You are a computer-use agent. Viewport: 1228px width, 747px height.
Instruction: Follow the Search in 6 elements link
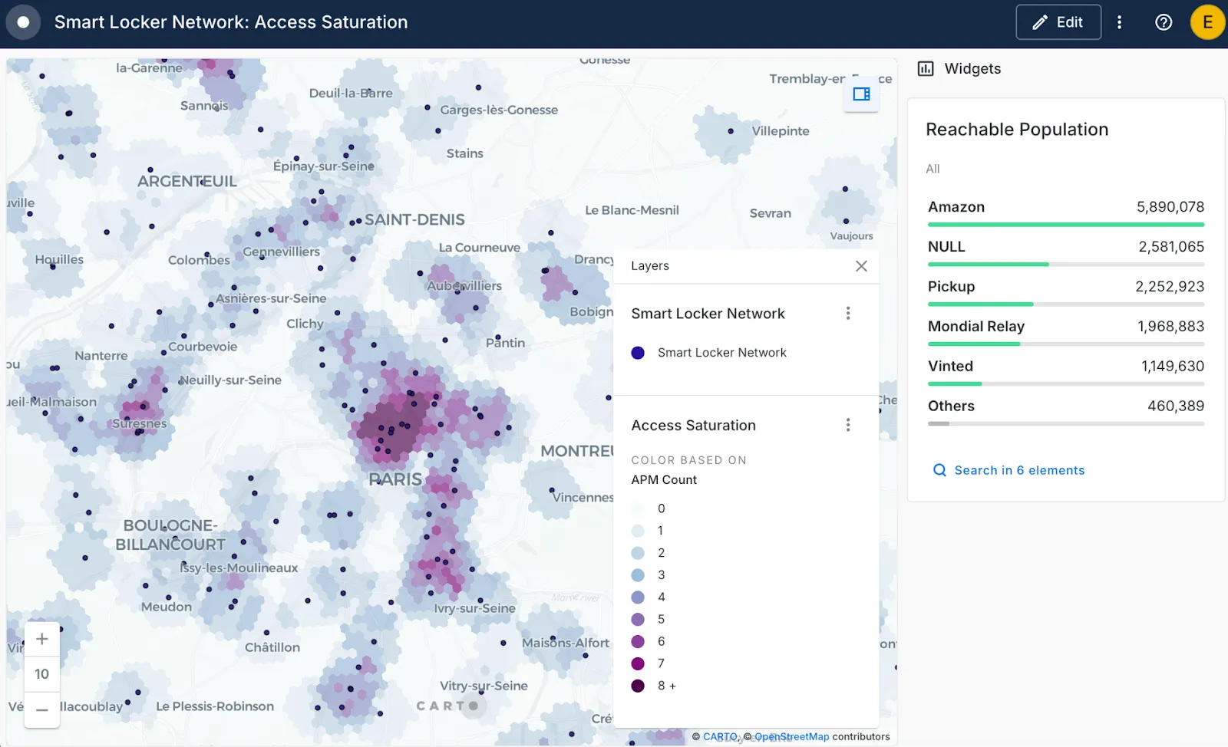coord(1019,470)
